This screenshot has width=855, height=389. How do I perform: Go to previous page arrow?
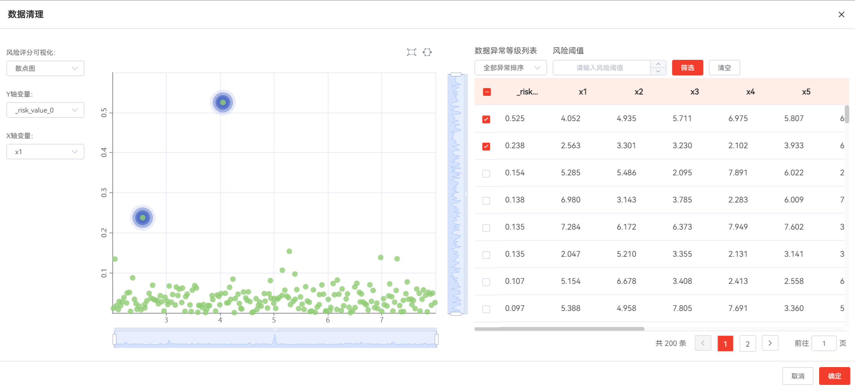703,343
